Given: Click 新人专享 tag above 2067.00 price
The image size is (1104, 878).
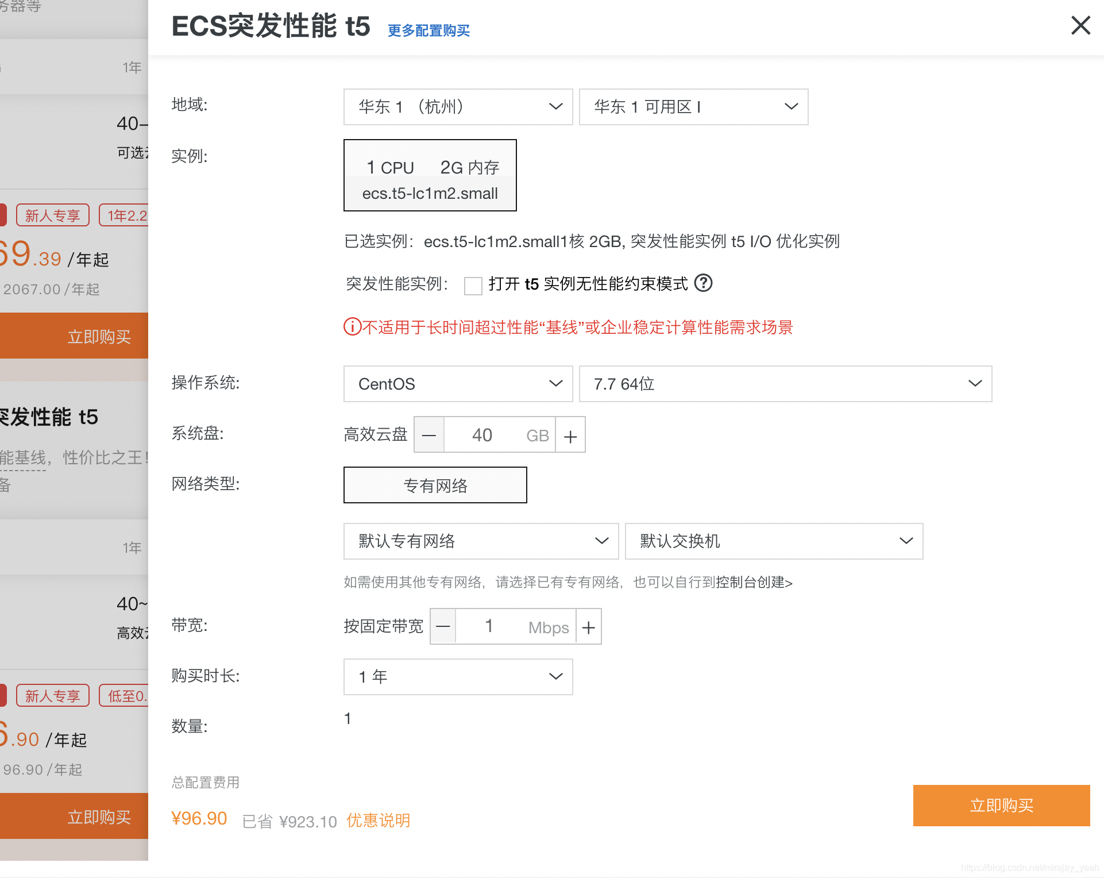Looking at the screenshot, I should [52, 215].
